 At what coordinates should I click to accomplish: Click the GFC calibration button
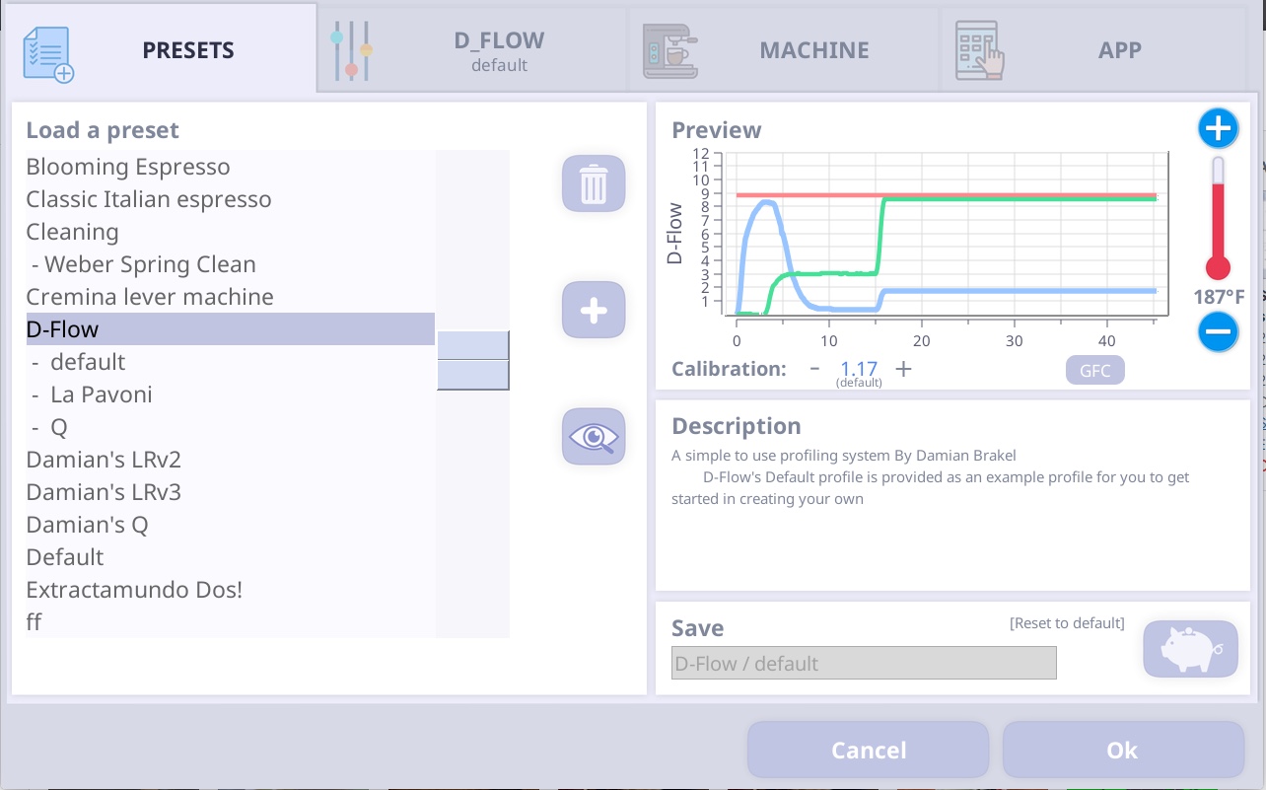[1094, 370]
